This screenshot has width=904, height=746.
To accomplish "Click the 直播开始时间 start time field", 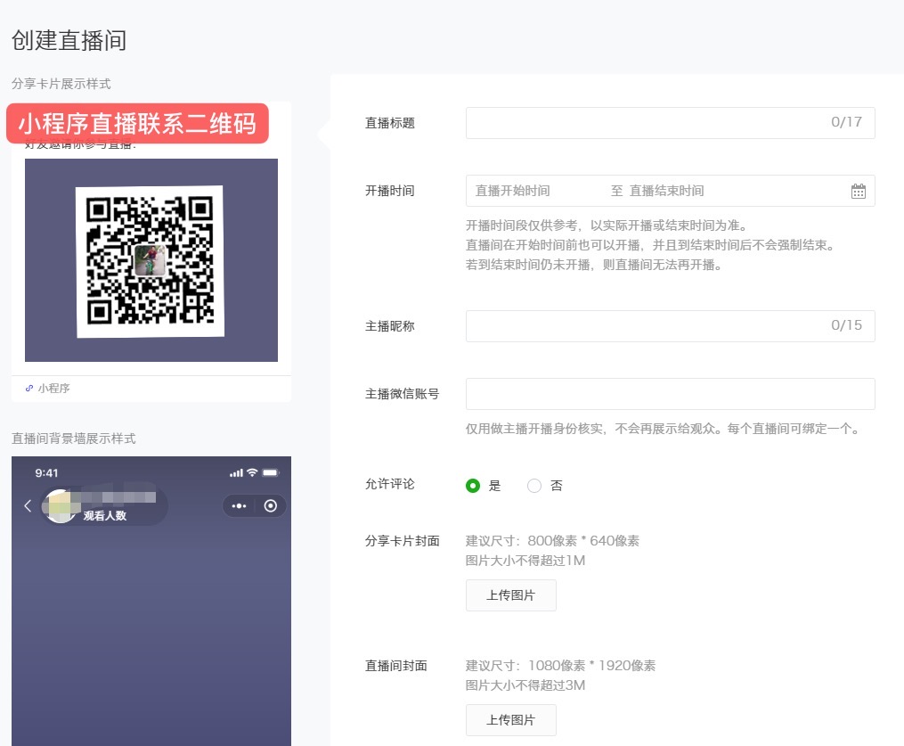I will coord(512,191).
